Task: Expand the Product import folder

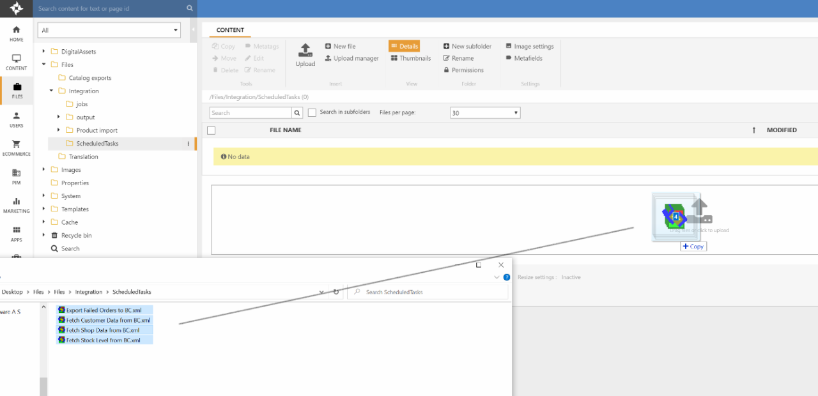Action: [59, 130]
